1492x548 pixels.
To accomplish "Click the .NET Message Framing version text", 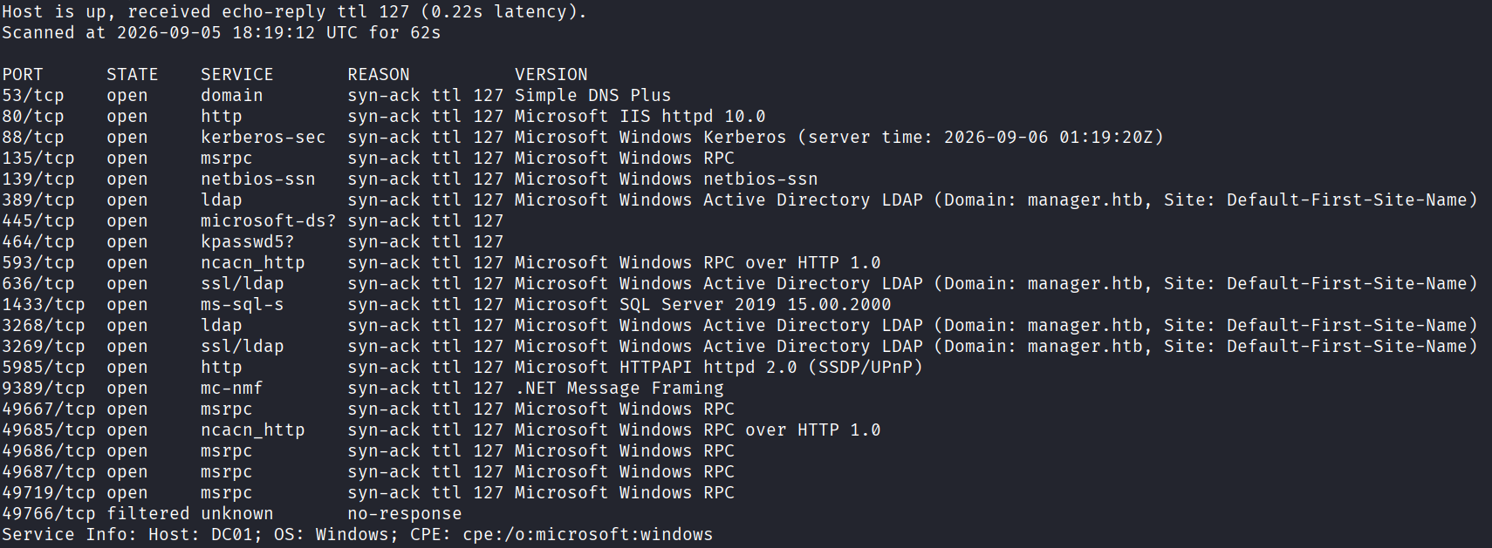I will pyautogui.click(x=619, y=388).
